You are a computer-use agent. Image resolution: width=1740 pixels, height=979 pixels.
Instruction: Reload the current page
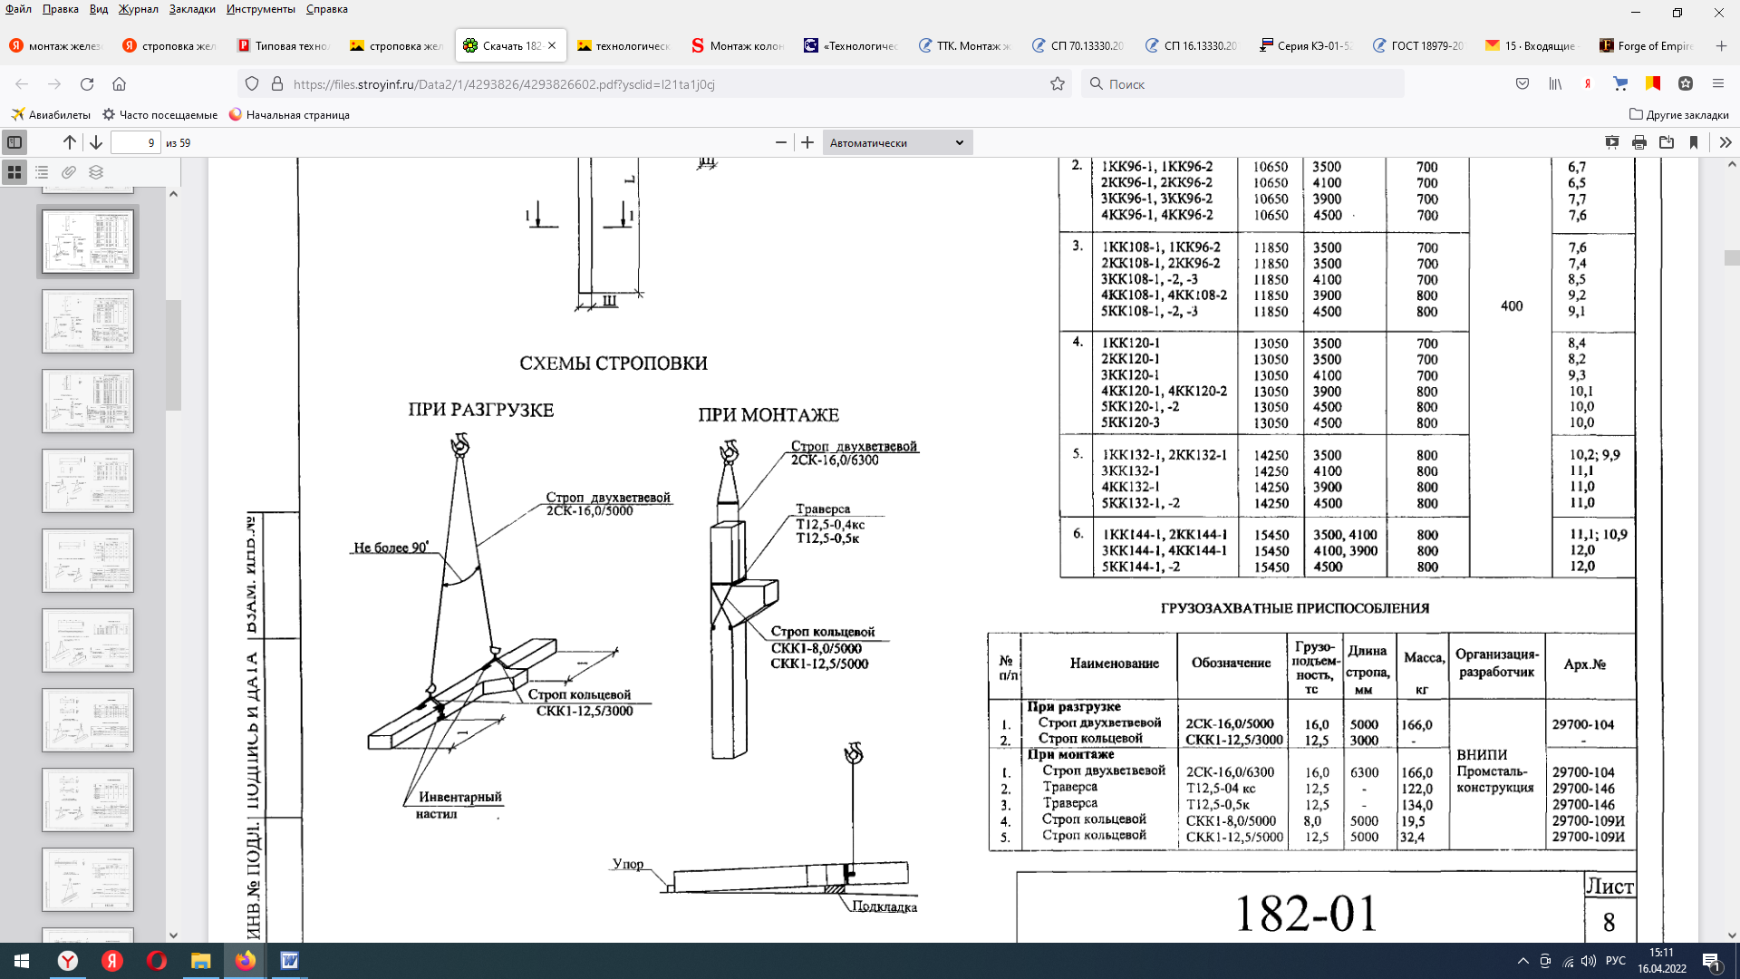(x=87, y=83)
